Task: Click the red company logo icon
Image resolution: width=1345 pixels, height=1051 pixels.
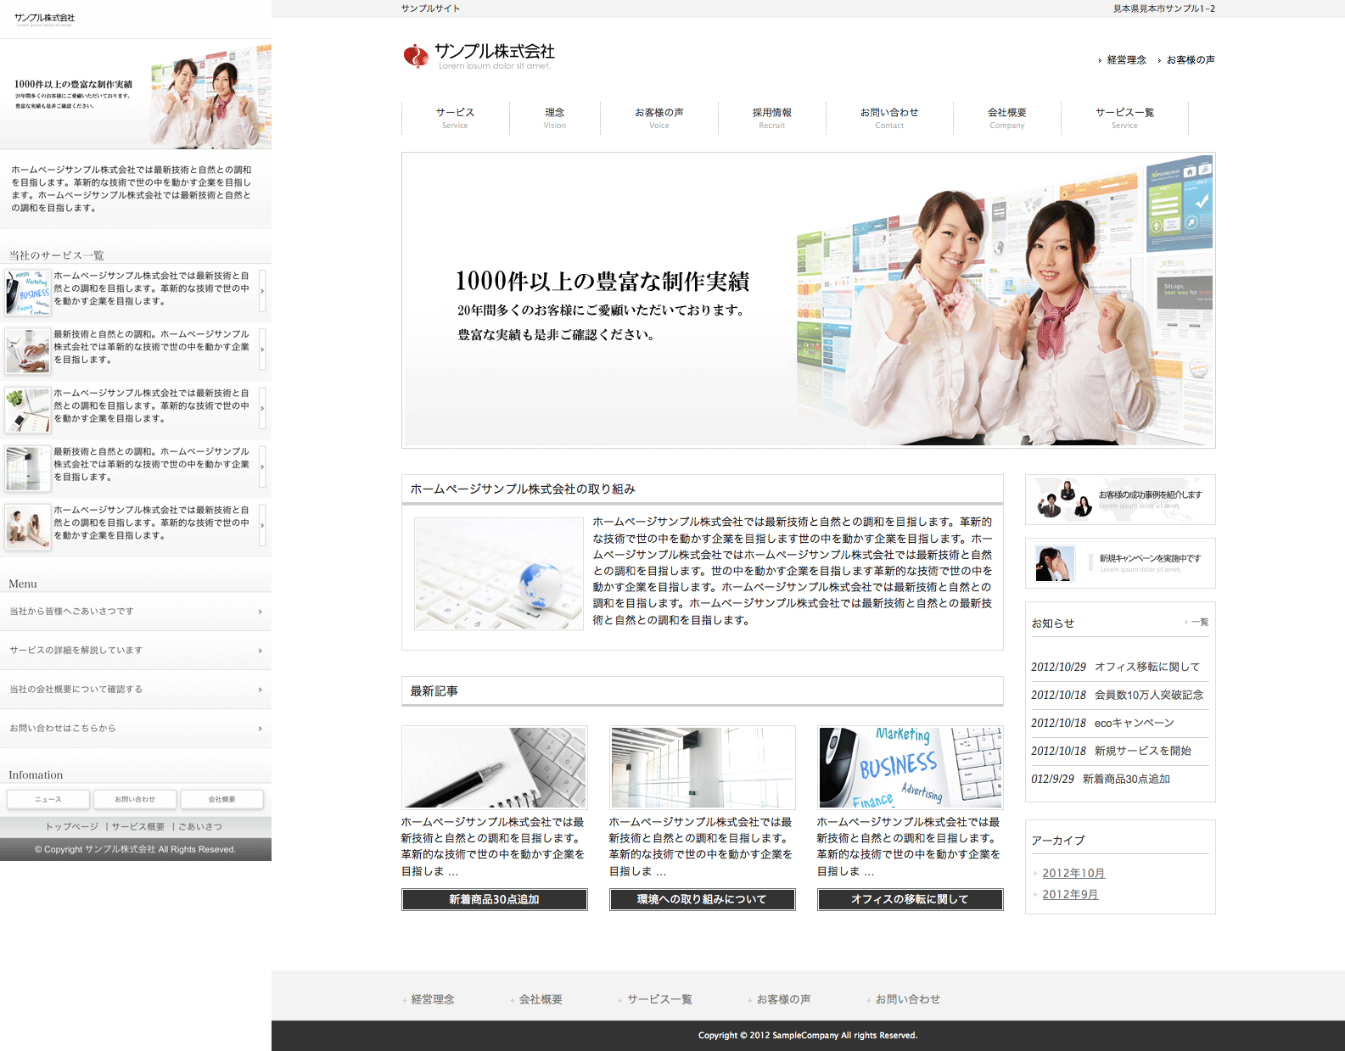Action: click(x=416, y=56)
